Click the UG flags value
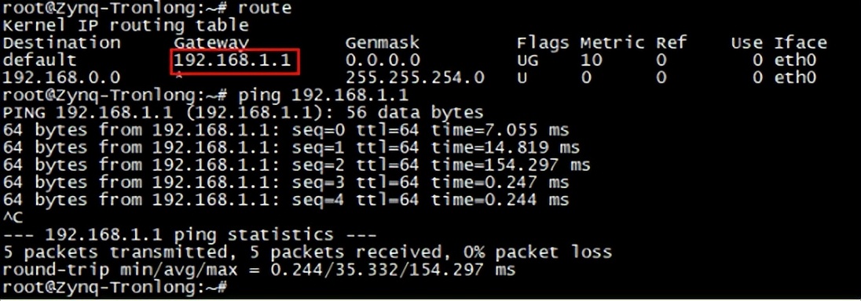This screenshot has width=861, height=301. coord(528,60)
